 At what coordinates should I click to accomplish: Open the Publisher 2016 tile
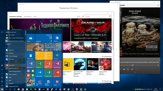48,73
